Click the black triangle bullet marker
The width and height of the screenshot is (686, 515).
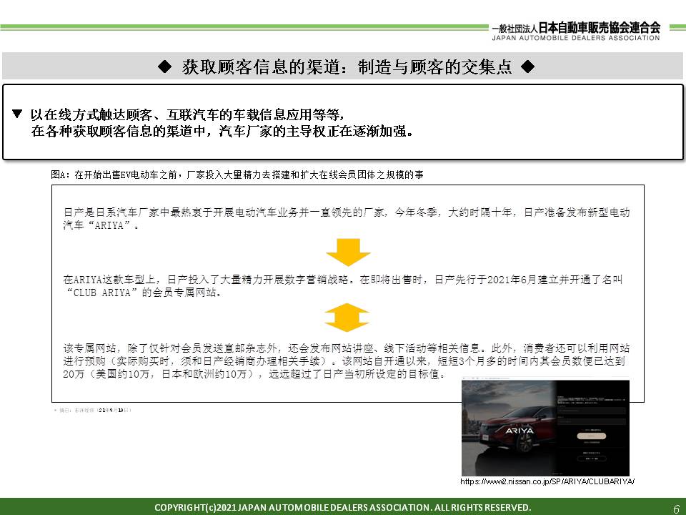point(18,114)
